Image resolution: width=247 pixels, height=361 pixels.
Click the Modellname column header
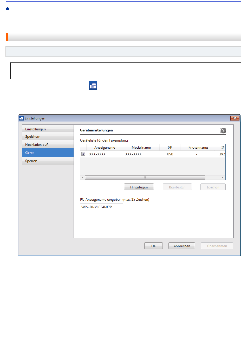tap(141, 148)
